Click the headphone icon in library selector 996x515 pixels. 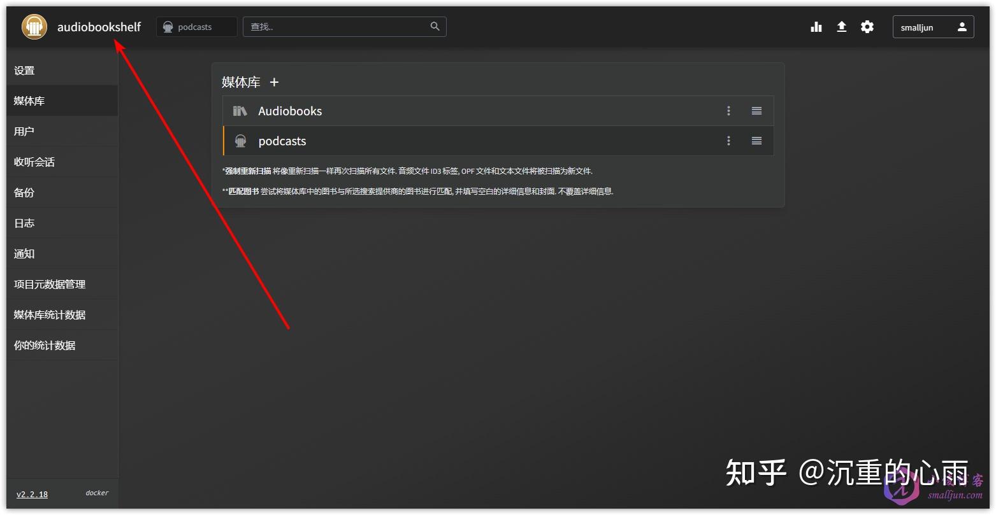(168, 27)
